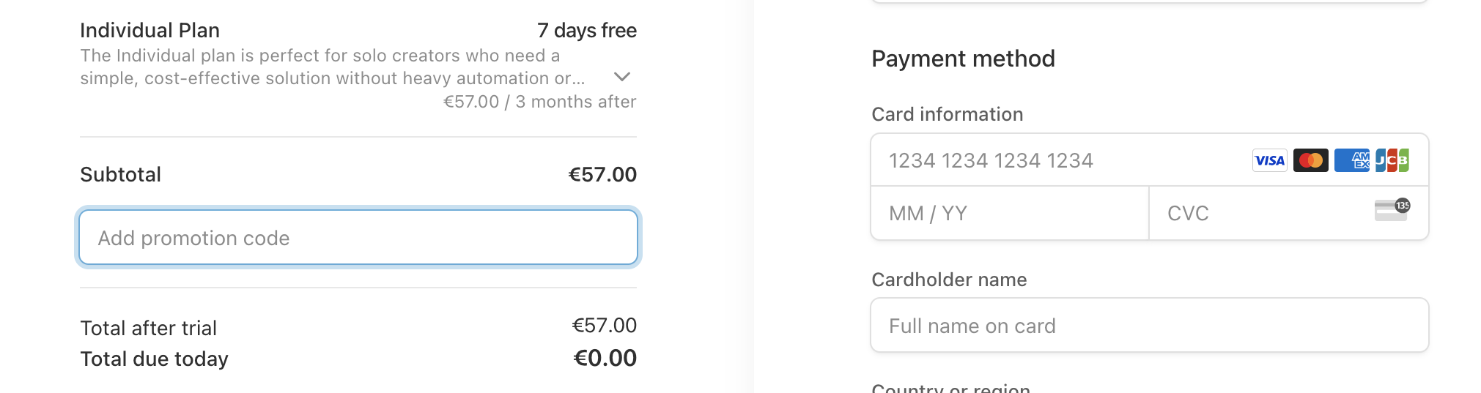Click the Individual Plan title

(x=150, y=31)
